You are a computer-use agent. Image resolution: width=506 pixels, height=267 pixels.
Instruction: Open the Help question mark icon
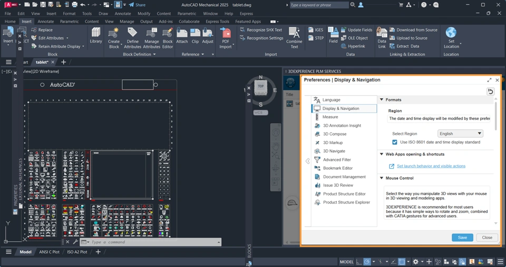coord(424,5)
